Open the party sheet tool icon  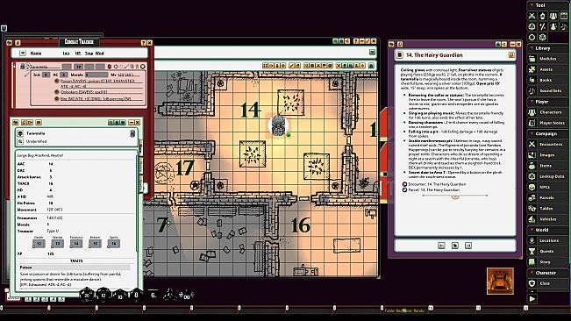[x=553, y=16]
